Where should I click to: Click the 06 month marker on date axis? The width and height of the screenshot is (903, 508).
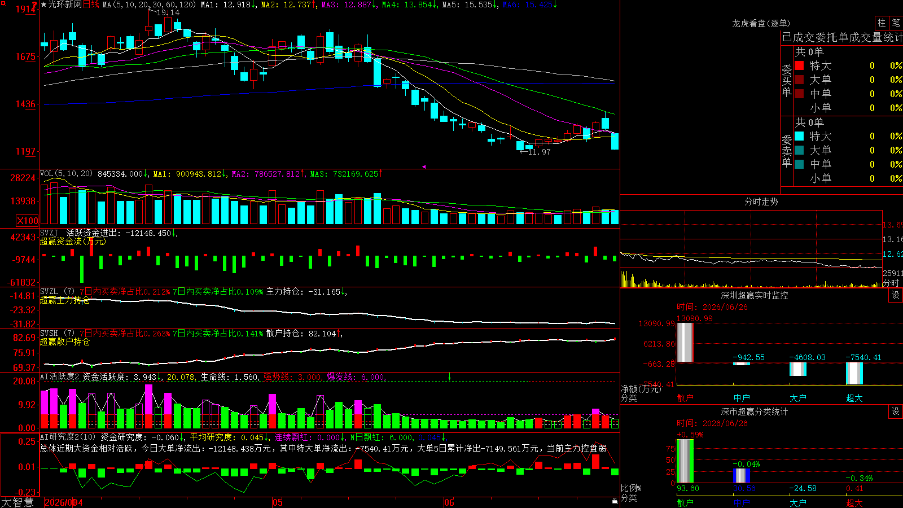coord(449,502)
